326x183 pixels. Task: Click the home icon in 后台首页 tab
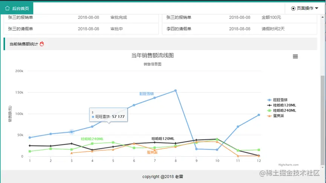tap(8, 8)
